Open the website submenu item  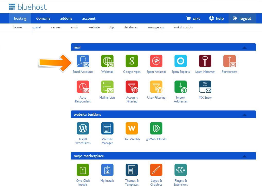(x=94, y=27)
